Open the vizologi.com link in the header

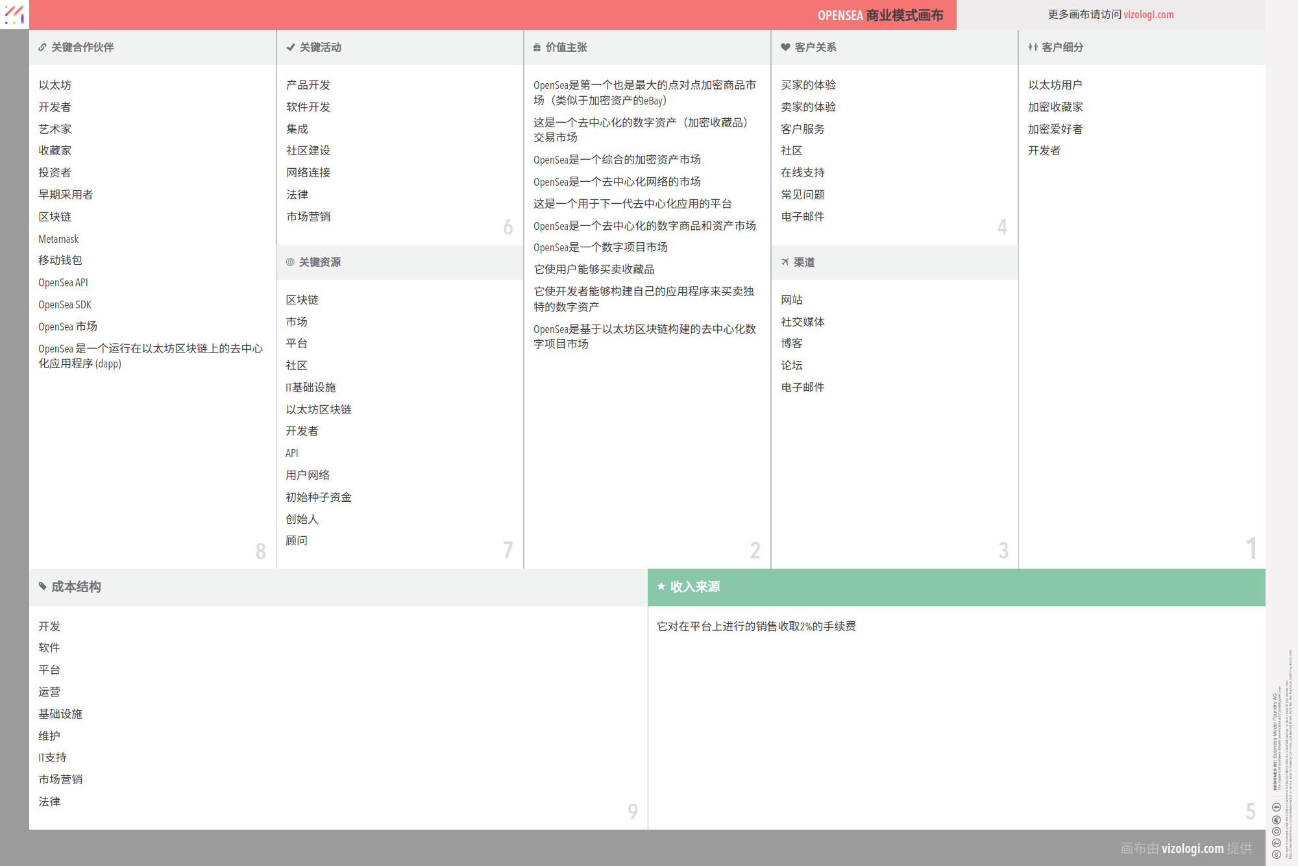click(1148, 14)
